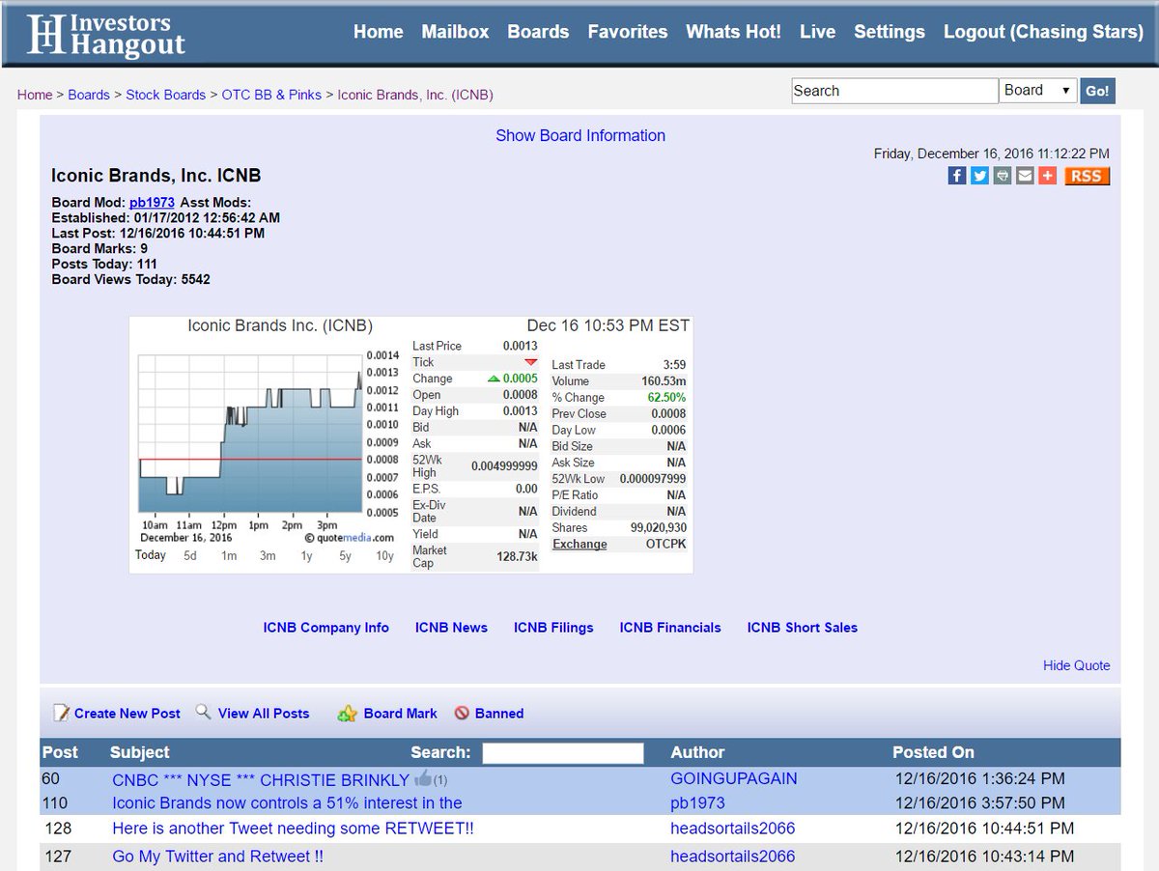Select 5d chart range

pos(190,556)
